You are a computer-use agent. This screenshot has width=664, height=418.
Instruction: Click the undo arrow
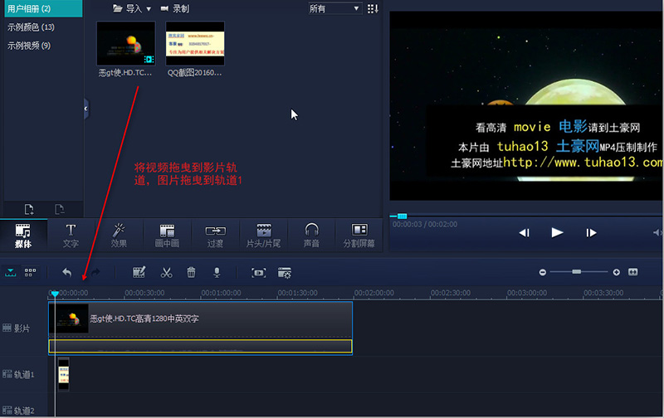pos(67,272)
